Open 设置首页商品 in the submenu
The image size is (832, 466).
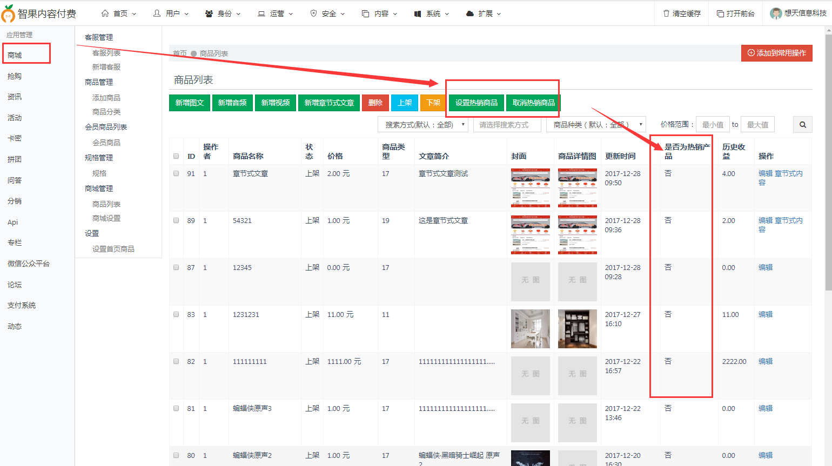point(113,249)
